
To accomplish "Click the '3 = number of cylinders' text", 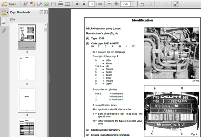I will pyautogui.click(x=105, y=90).
